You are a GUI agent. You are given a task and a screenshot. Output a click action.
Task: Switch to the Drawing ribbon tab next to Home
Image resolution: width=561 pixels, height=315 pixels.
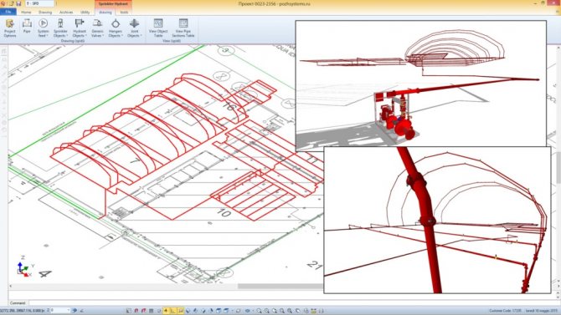(45, 13)
